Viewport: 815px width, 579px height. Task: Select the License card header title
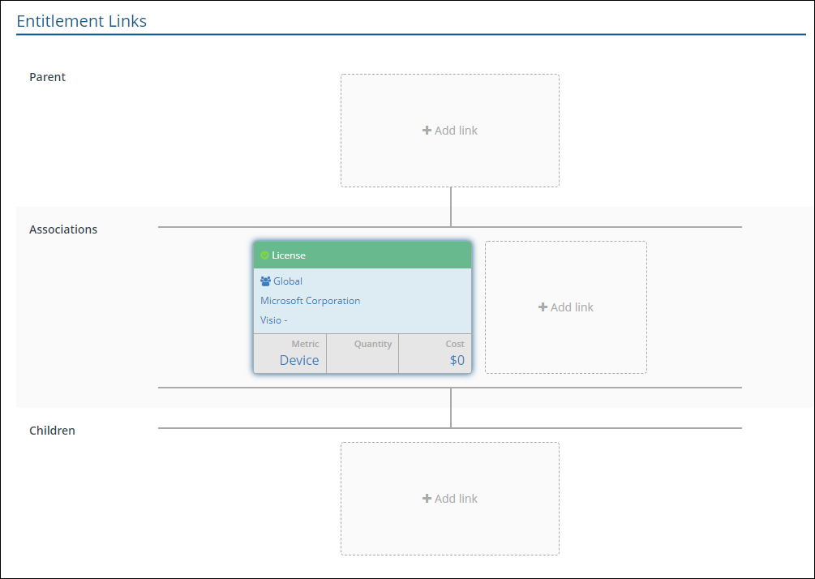pyautogui.click(x=289, y=255)
